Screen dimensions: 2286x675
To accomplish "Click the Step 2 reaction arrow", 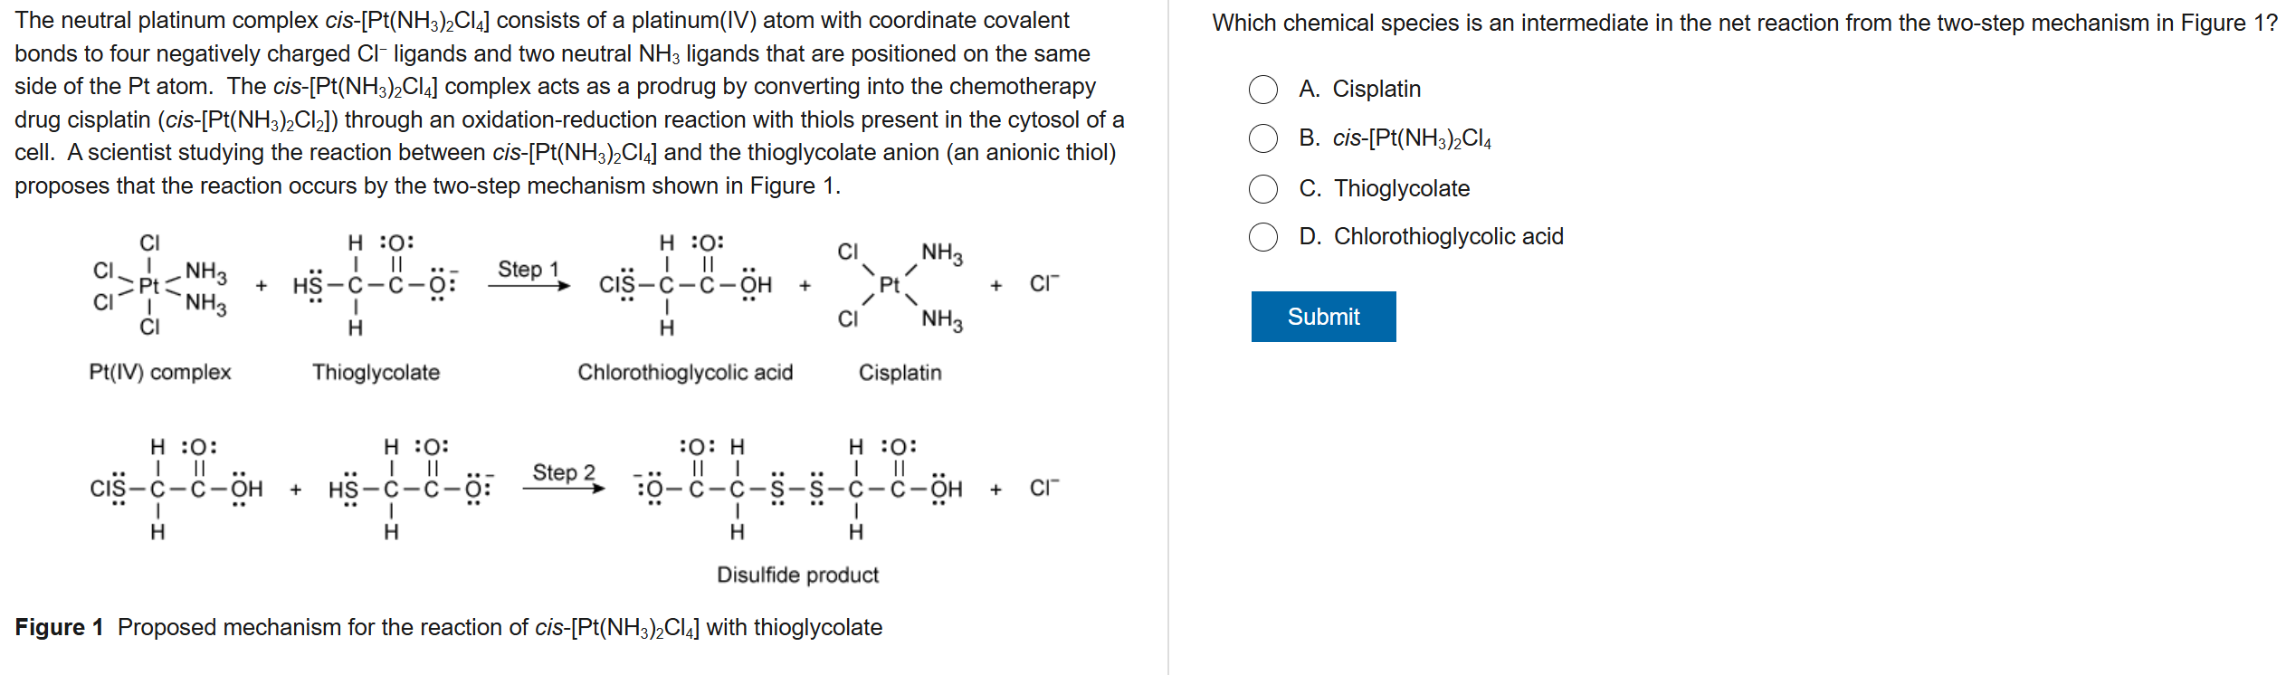I will pyautogui.click(x=564, y=489).
